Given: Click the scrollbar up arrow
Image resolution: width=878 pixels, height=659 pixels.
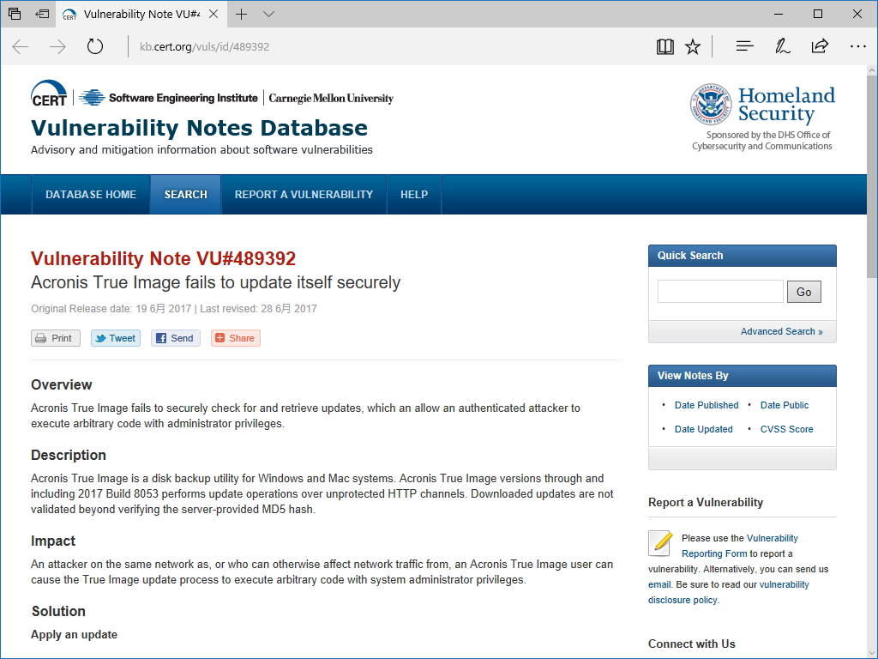Looking at the screenshot, I should point(872,70).
